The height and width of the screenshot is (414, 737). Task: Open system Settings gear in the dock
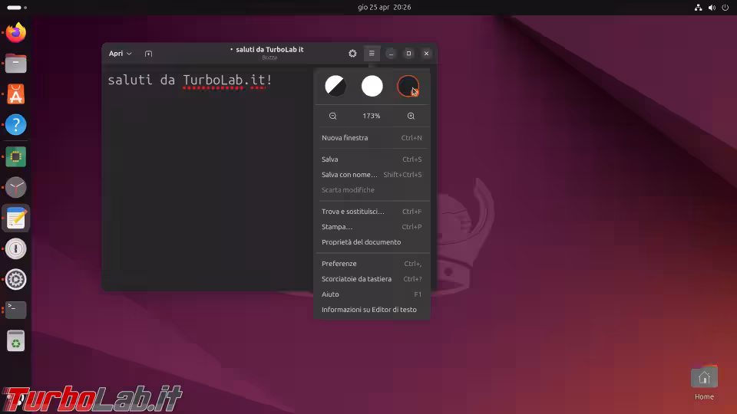pos(15,280)
